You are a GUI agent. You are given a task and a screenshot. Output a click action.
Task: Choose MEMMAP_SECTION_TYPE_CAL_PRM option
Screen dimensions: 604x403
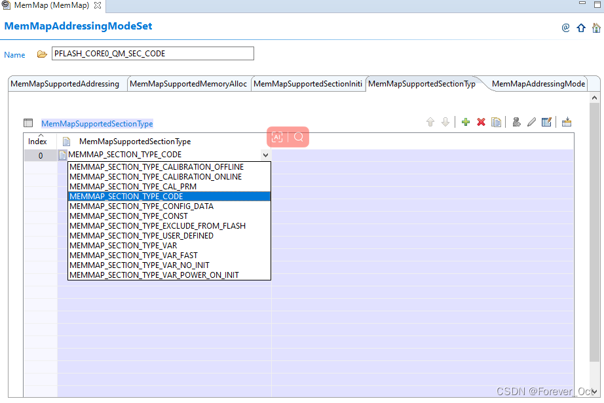[x=169, y=187]
